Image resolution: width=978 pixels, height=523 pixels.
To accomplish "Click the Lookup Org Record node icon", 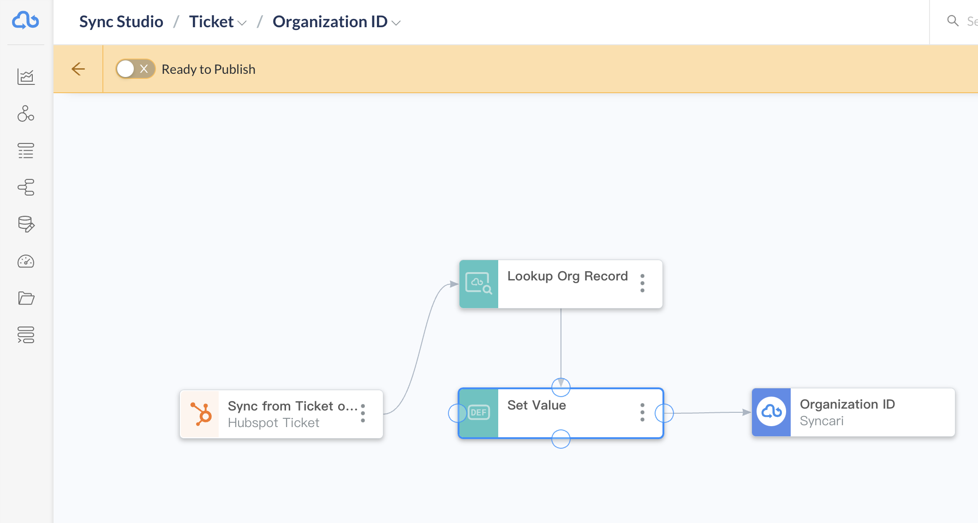I will click(x=479, y=284).
